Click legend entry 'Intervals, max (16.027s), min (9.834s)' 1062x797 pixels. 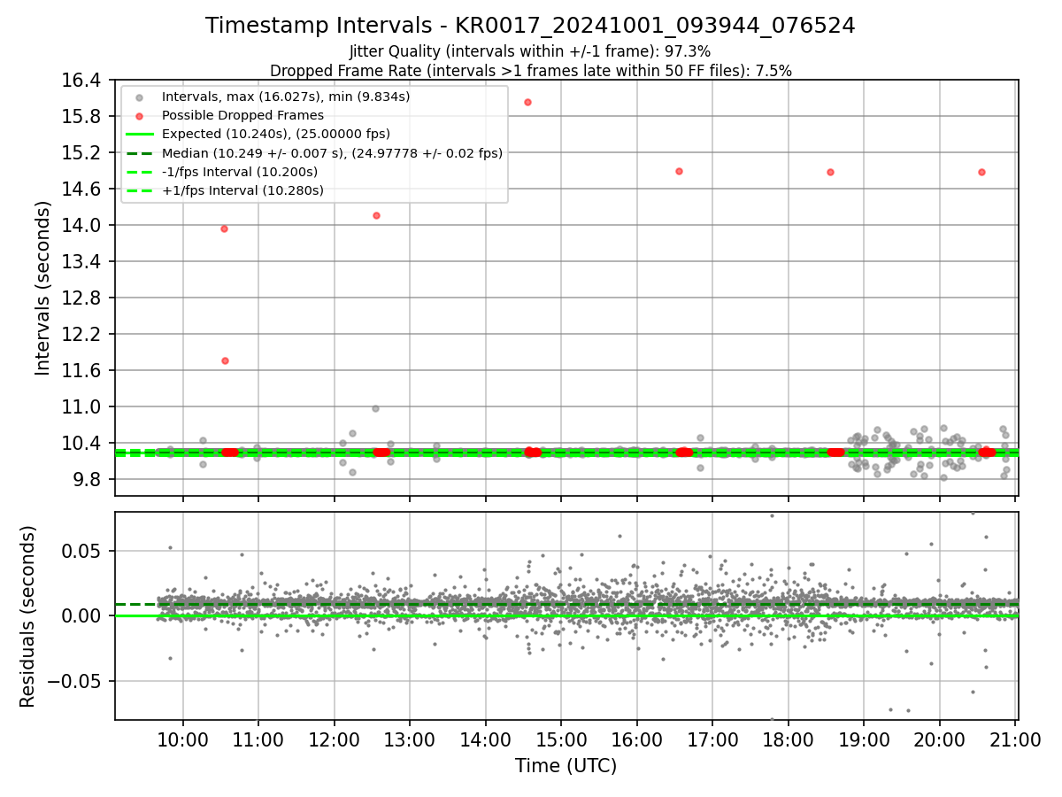coord(286,97)
